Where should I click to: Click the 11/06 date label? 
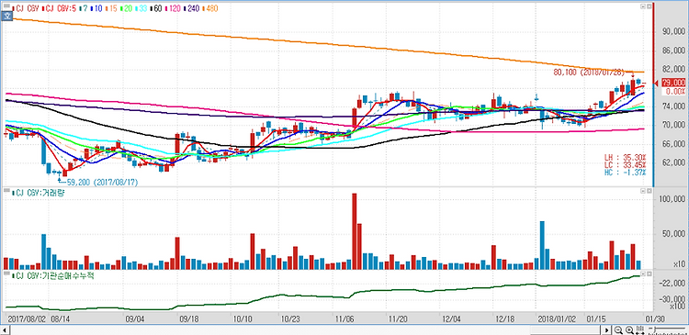click(345, 318)
